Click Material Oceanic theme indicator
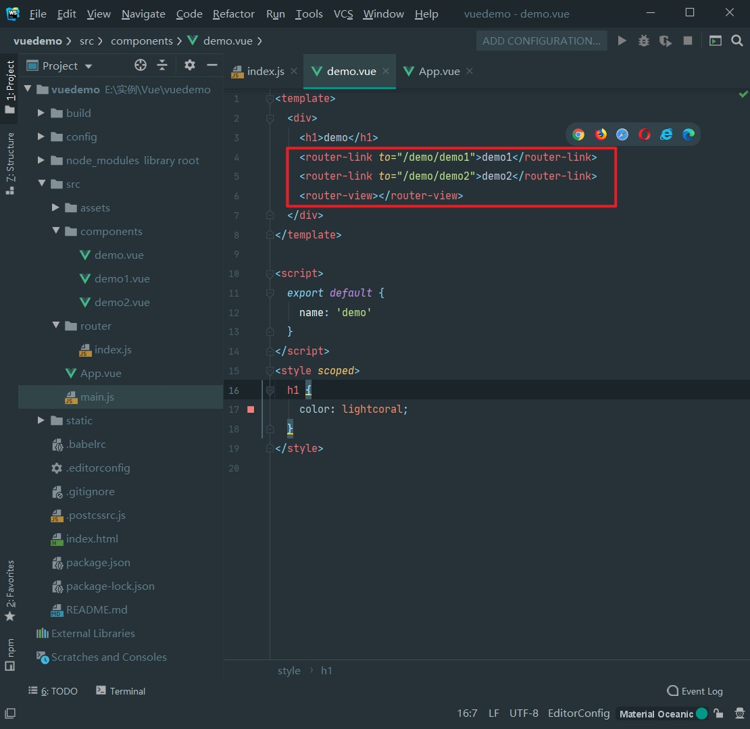The height and width of the screenshot is (729, 750). pos(662,713)
